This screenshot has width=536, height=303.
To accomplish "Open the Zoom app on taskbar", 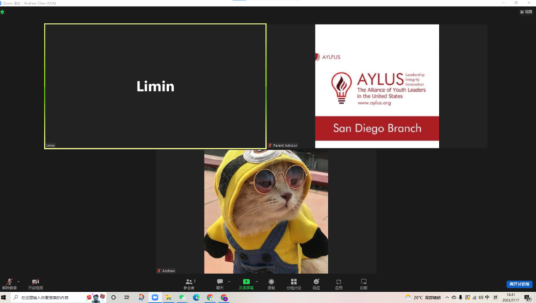I will 155,297.
